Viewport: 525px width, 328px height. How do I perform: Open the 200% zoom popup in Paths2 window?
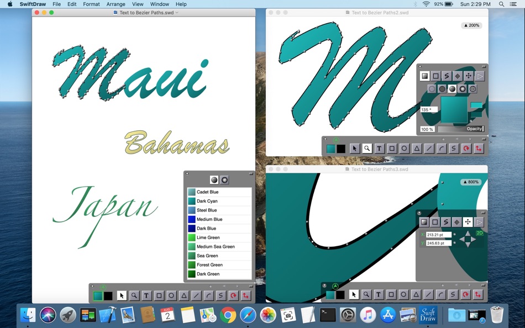click(x=471, y=25)
